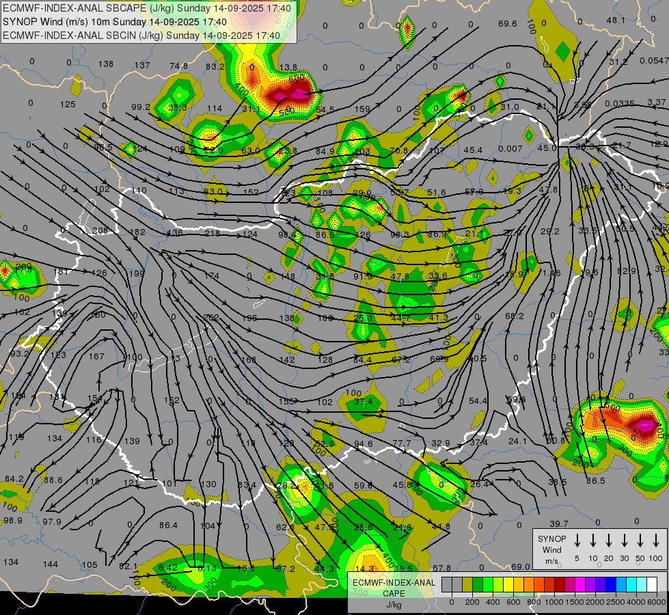Screen dimensions: 669x615
Task: Click the '208' value on the map
Action: tap(100, 231)
